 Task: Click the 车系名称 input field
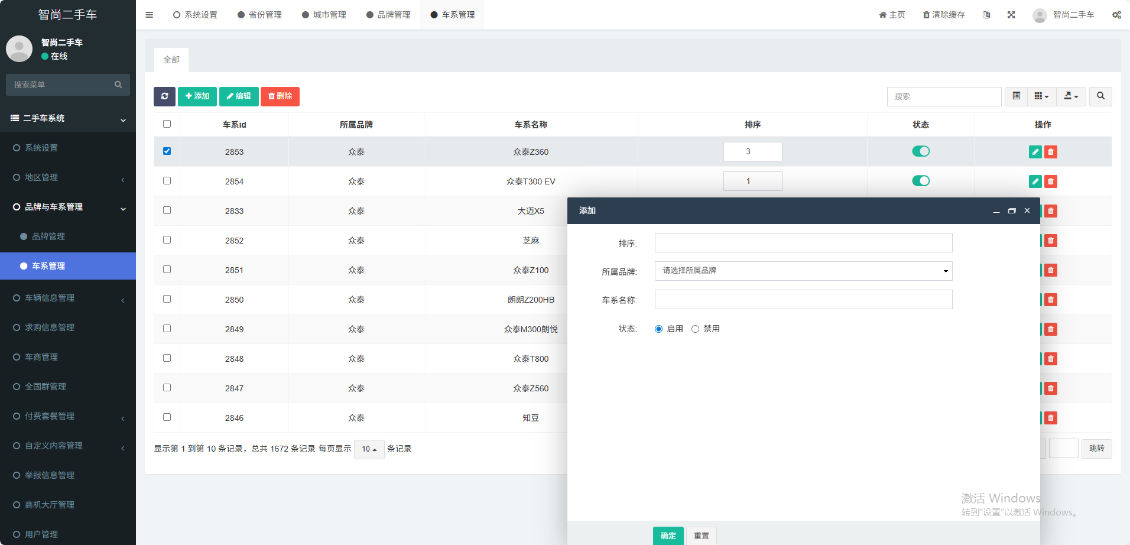[803, 300]
